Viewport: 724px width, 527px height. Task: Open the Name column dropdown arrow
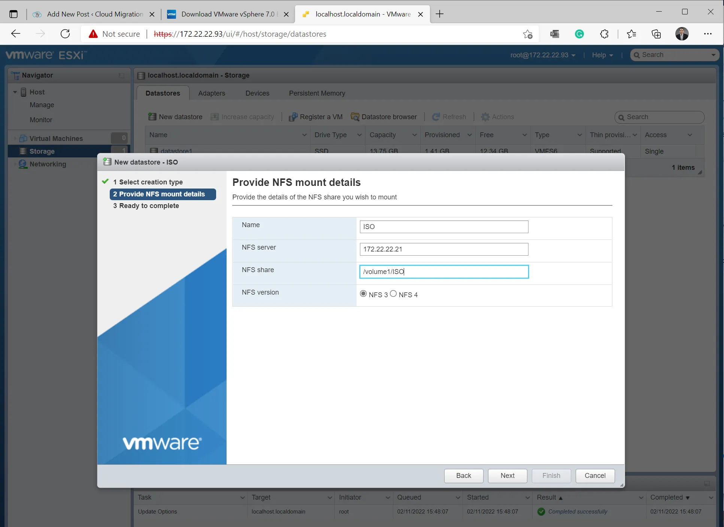click(304, 135)
